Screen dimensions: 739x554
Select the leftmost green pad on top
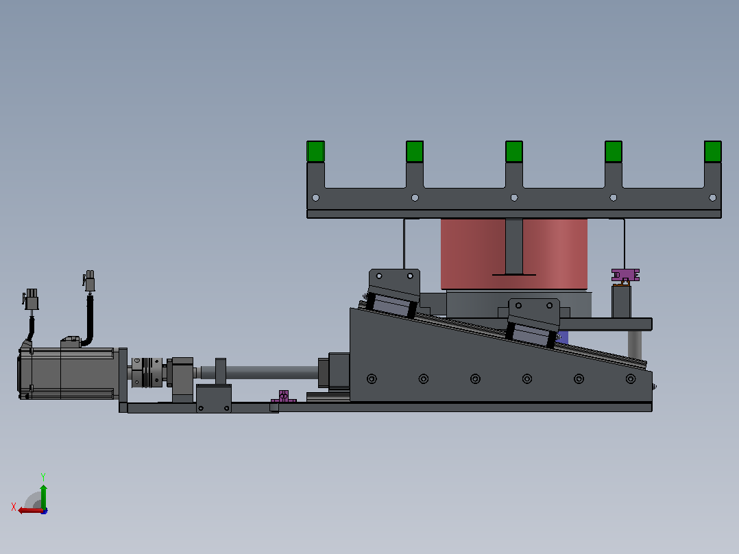[x=315, y=152]
